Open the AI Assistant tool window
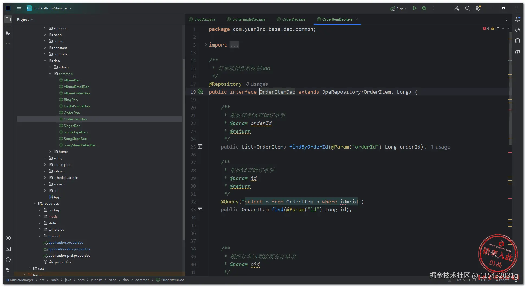Viewport: 526px width, 287px height. pyautogui.click(x=518, y=30)
